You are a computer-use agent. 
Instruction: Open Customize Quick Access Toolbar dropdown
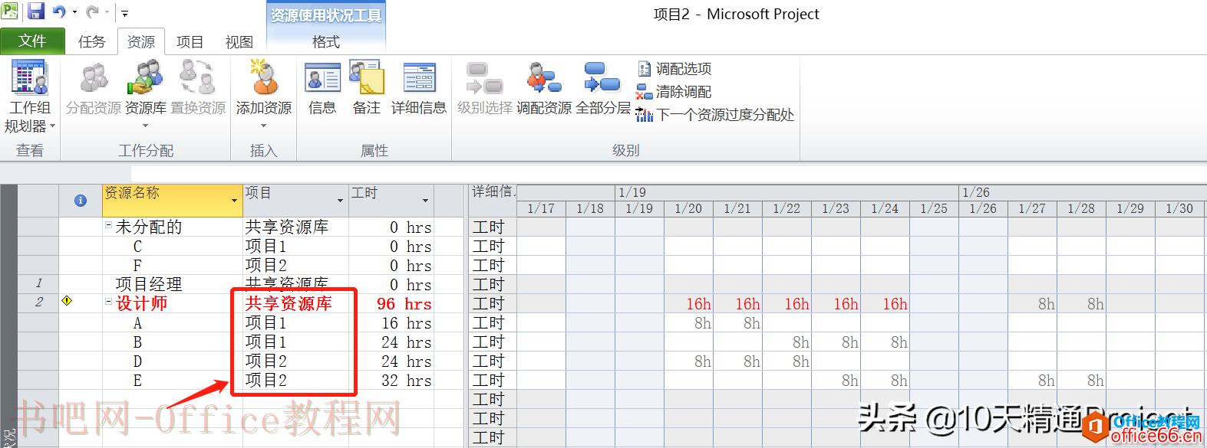point(124,13)
